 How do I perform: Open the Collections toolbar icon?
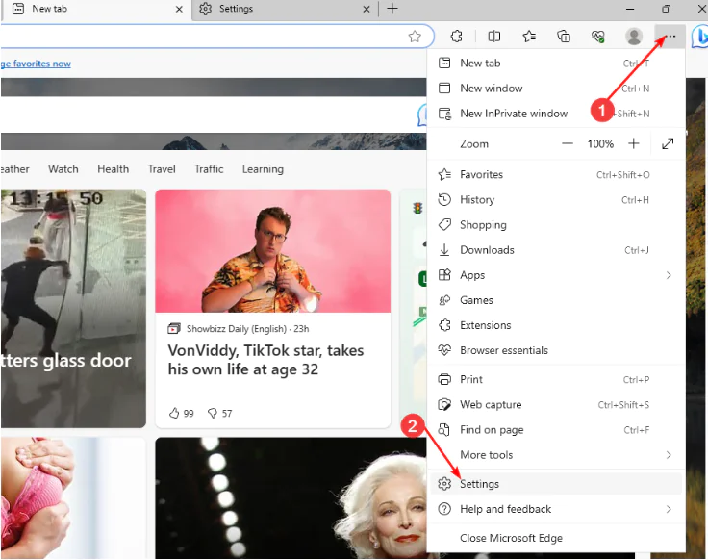(564, 37)
